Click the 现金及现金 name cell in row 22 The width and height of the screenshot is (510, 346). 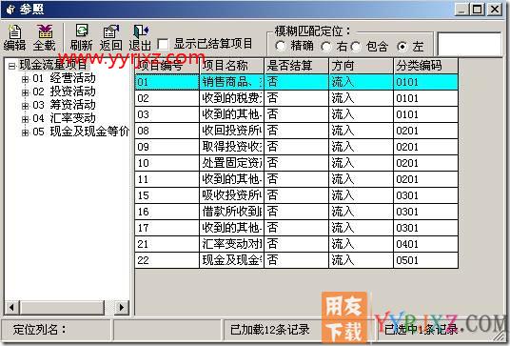pos(231,260)
